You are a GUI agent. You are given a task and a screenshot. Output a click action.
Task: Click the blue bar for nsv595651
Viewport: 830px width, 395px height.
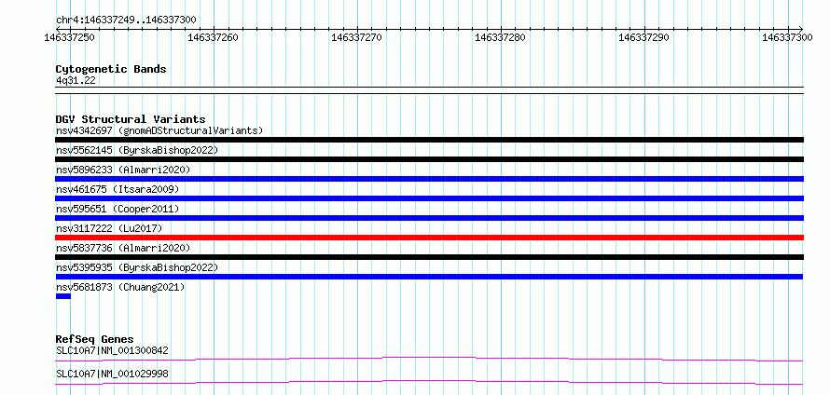click(x=429, y=218)
